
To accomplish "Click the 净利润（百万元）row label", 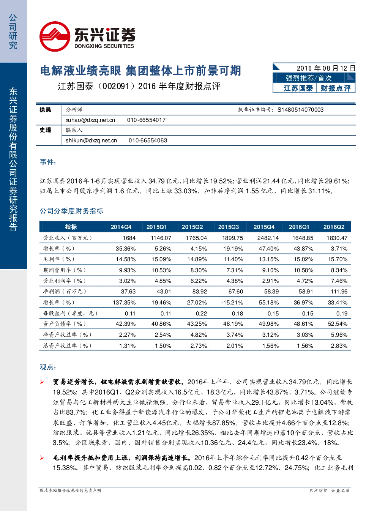I will [65, 292].
